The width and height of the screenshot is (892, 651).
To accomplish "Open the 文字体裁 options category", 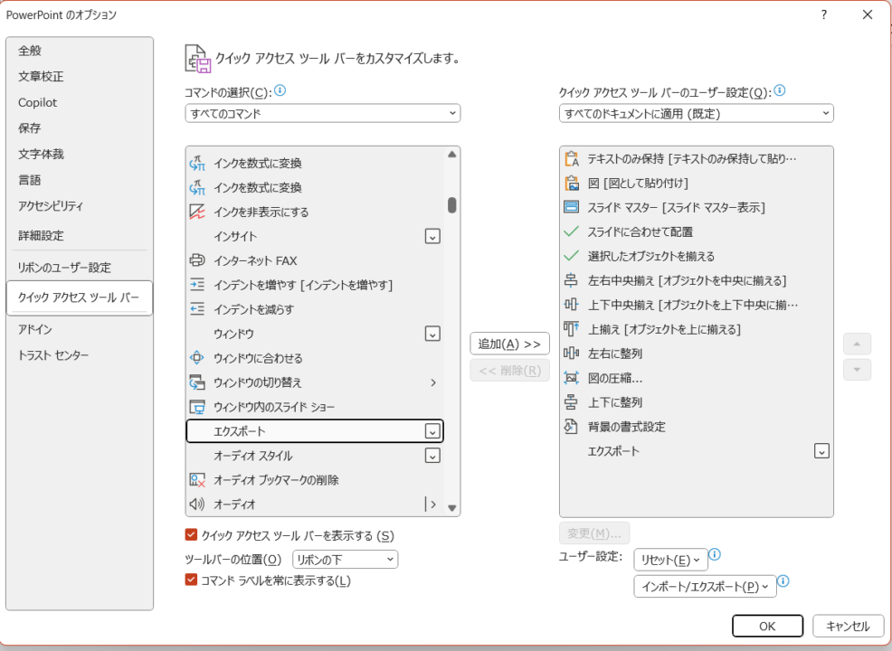I will click(x=80, y=154).
